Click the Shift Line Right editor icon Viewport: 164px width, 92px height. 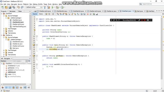point(84,14)
